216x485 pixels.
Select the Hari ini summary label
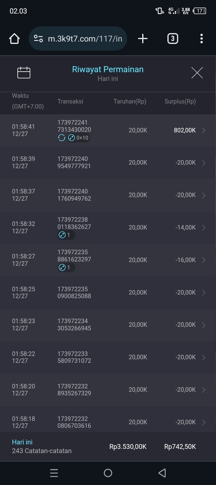pos(22,442)
